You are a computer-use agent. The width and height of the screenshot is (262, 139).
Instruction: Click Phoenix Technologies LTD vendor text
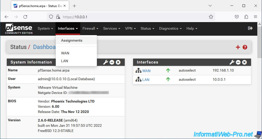[73, 101]
